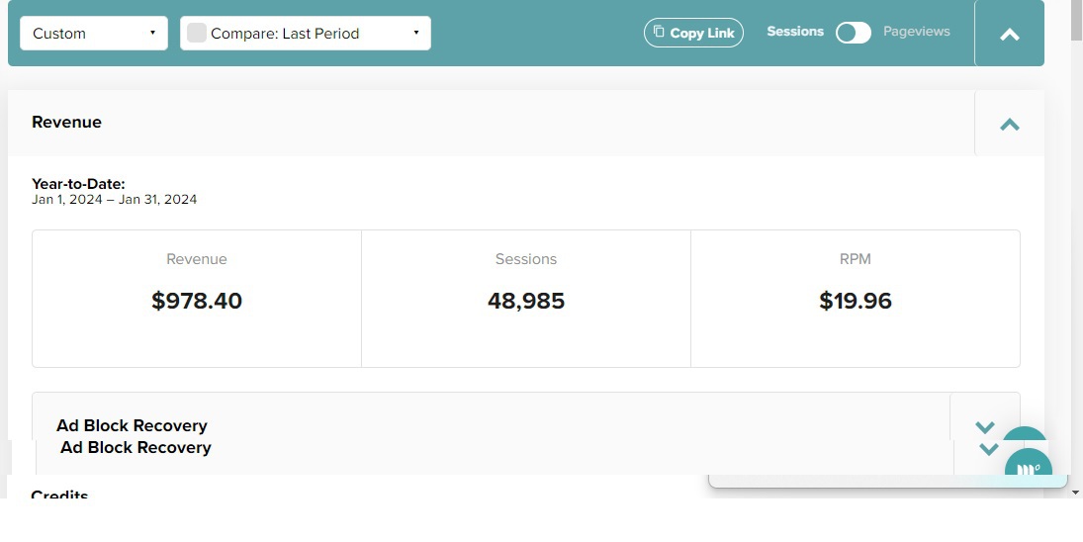
Task: Click the vertical scrollbar thumb
Action: 1076,21
